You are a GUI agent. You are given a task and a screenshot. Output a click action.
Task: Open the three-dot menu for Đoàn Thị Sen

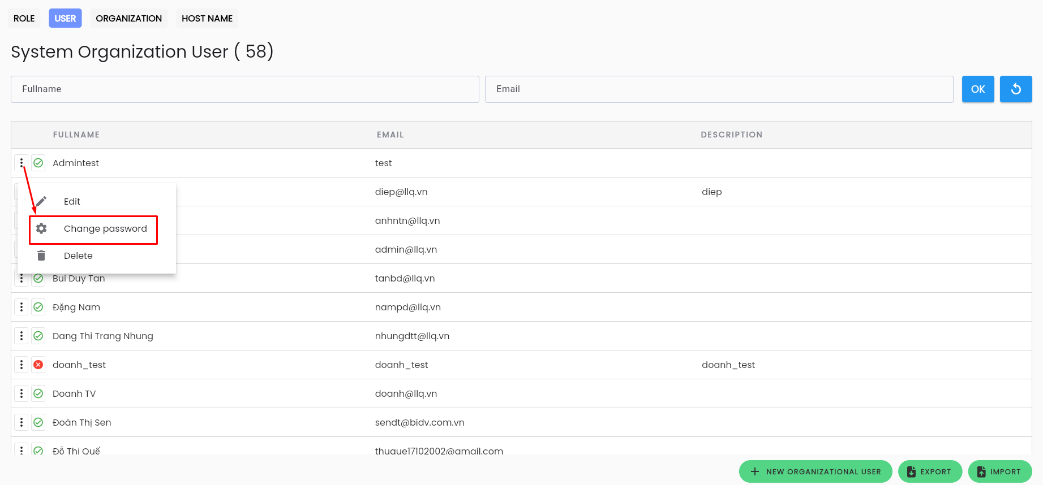22,422
